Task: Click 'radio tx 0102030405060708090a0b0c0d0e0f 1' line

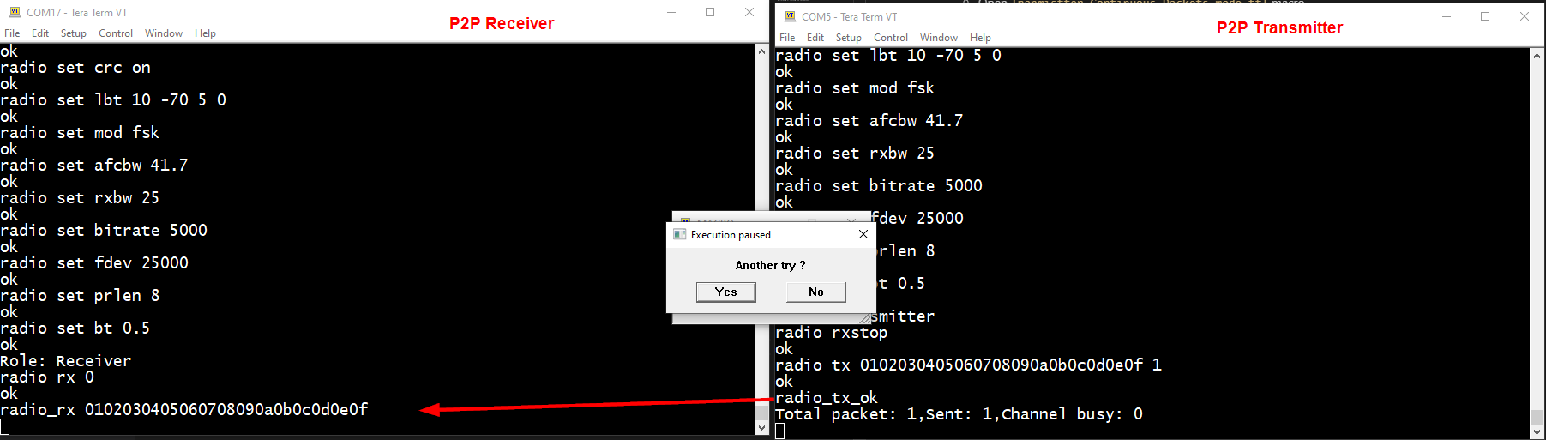Action: tap(969, 365)
